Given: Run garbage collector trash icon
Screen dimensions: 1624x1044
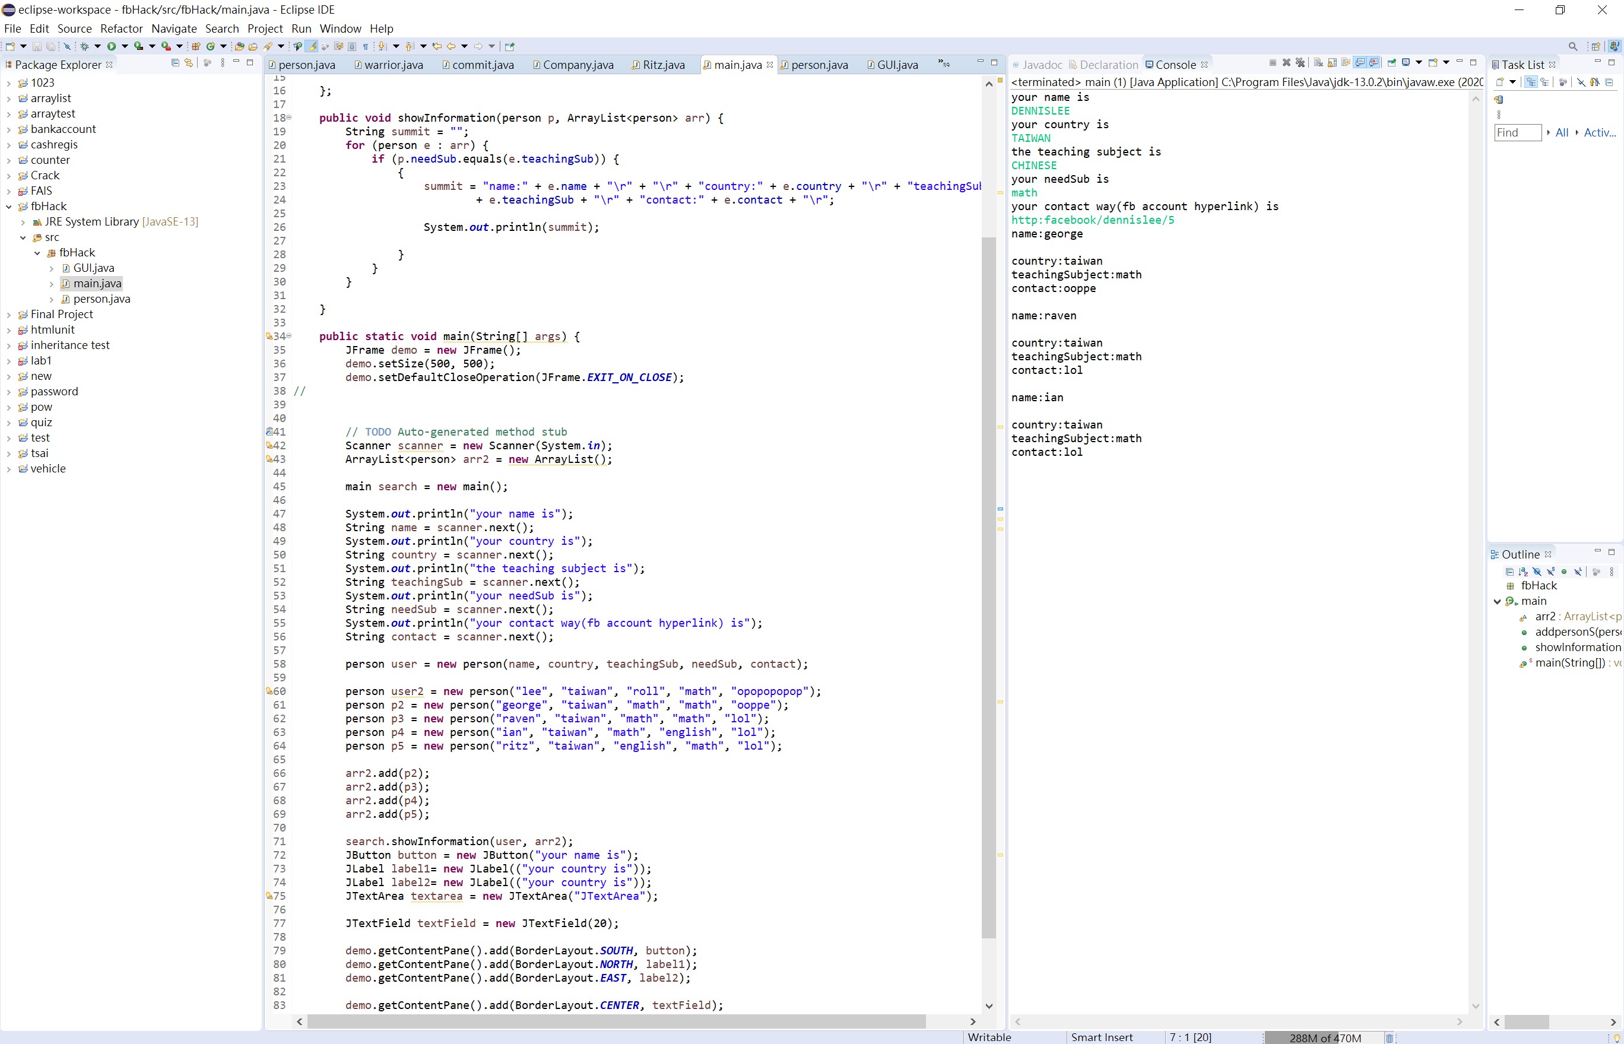Looking at the screenshot, I should coord(1389,1038).
